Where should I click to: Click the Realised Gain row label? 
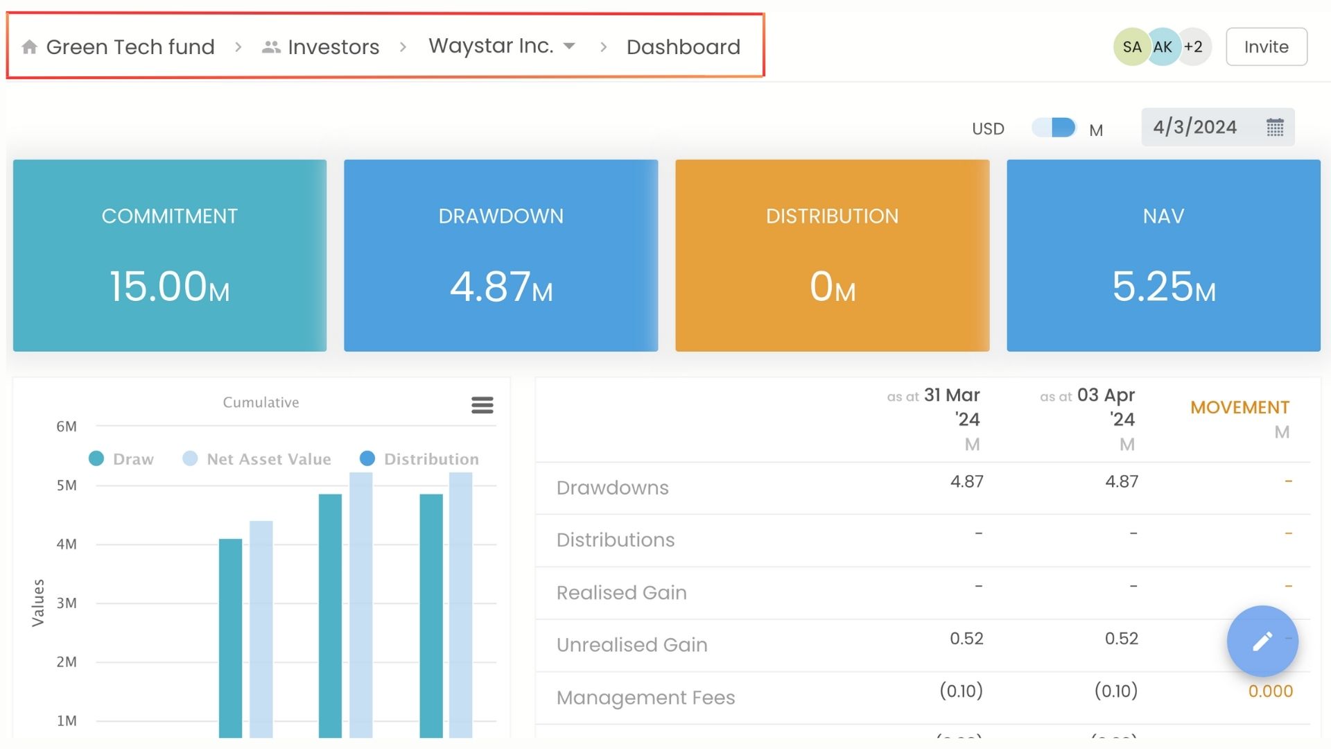[622, 593]
